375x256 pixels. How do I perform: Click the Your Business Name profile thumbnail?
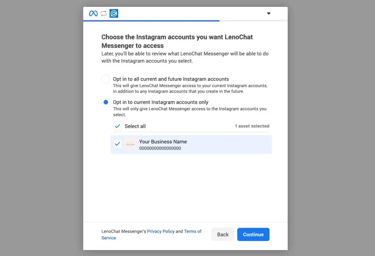point(130,144)
